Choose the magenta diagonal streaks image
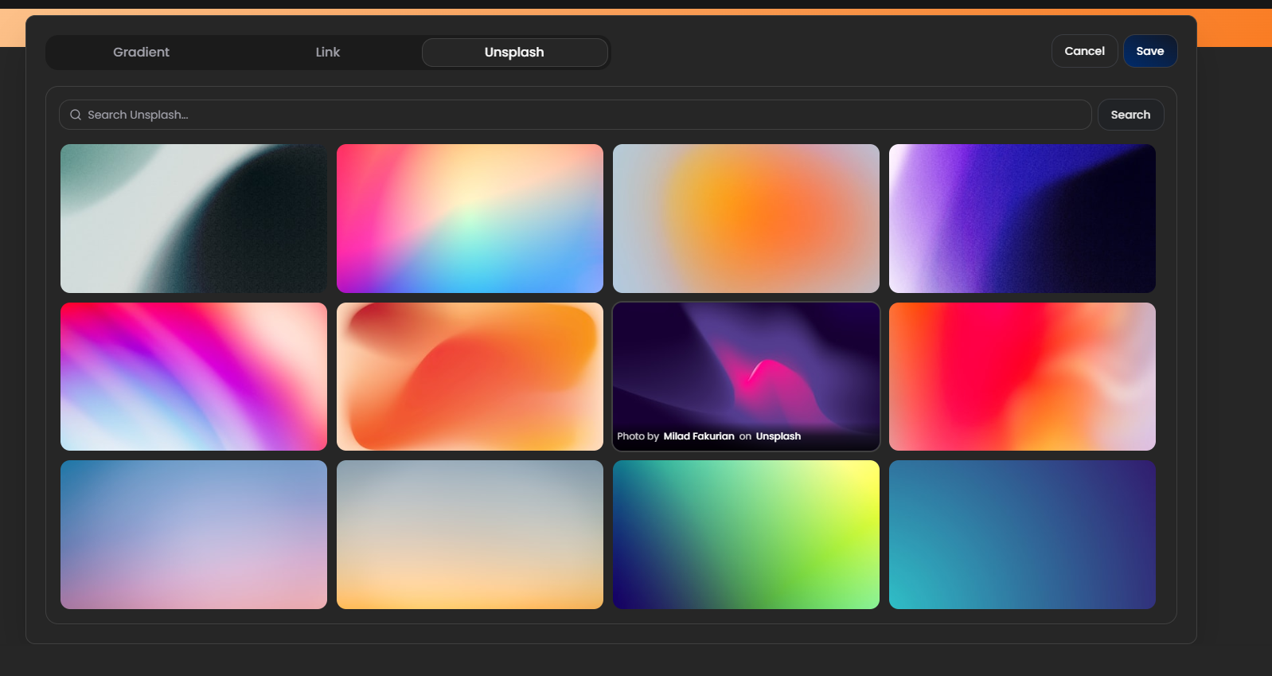 tap(193, 377)
